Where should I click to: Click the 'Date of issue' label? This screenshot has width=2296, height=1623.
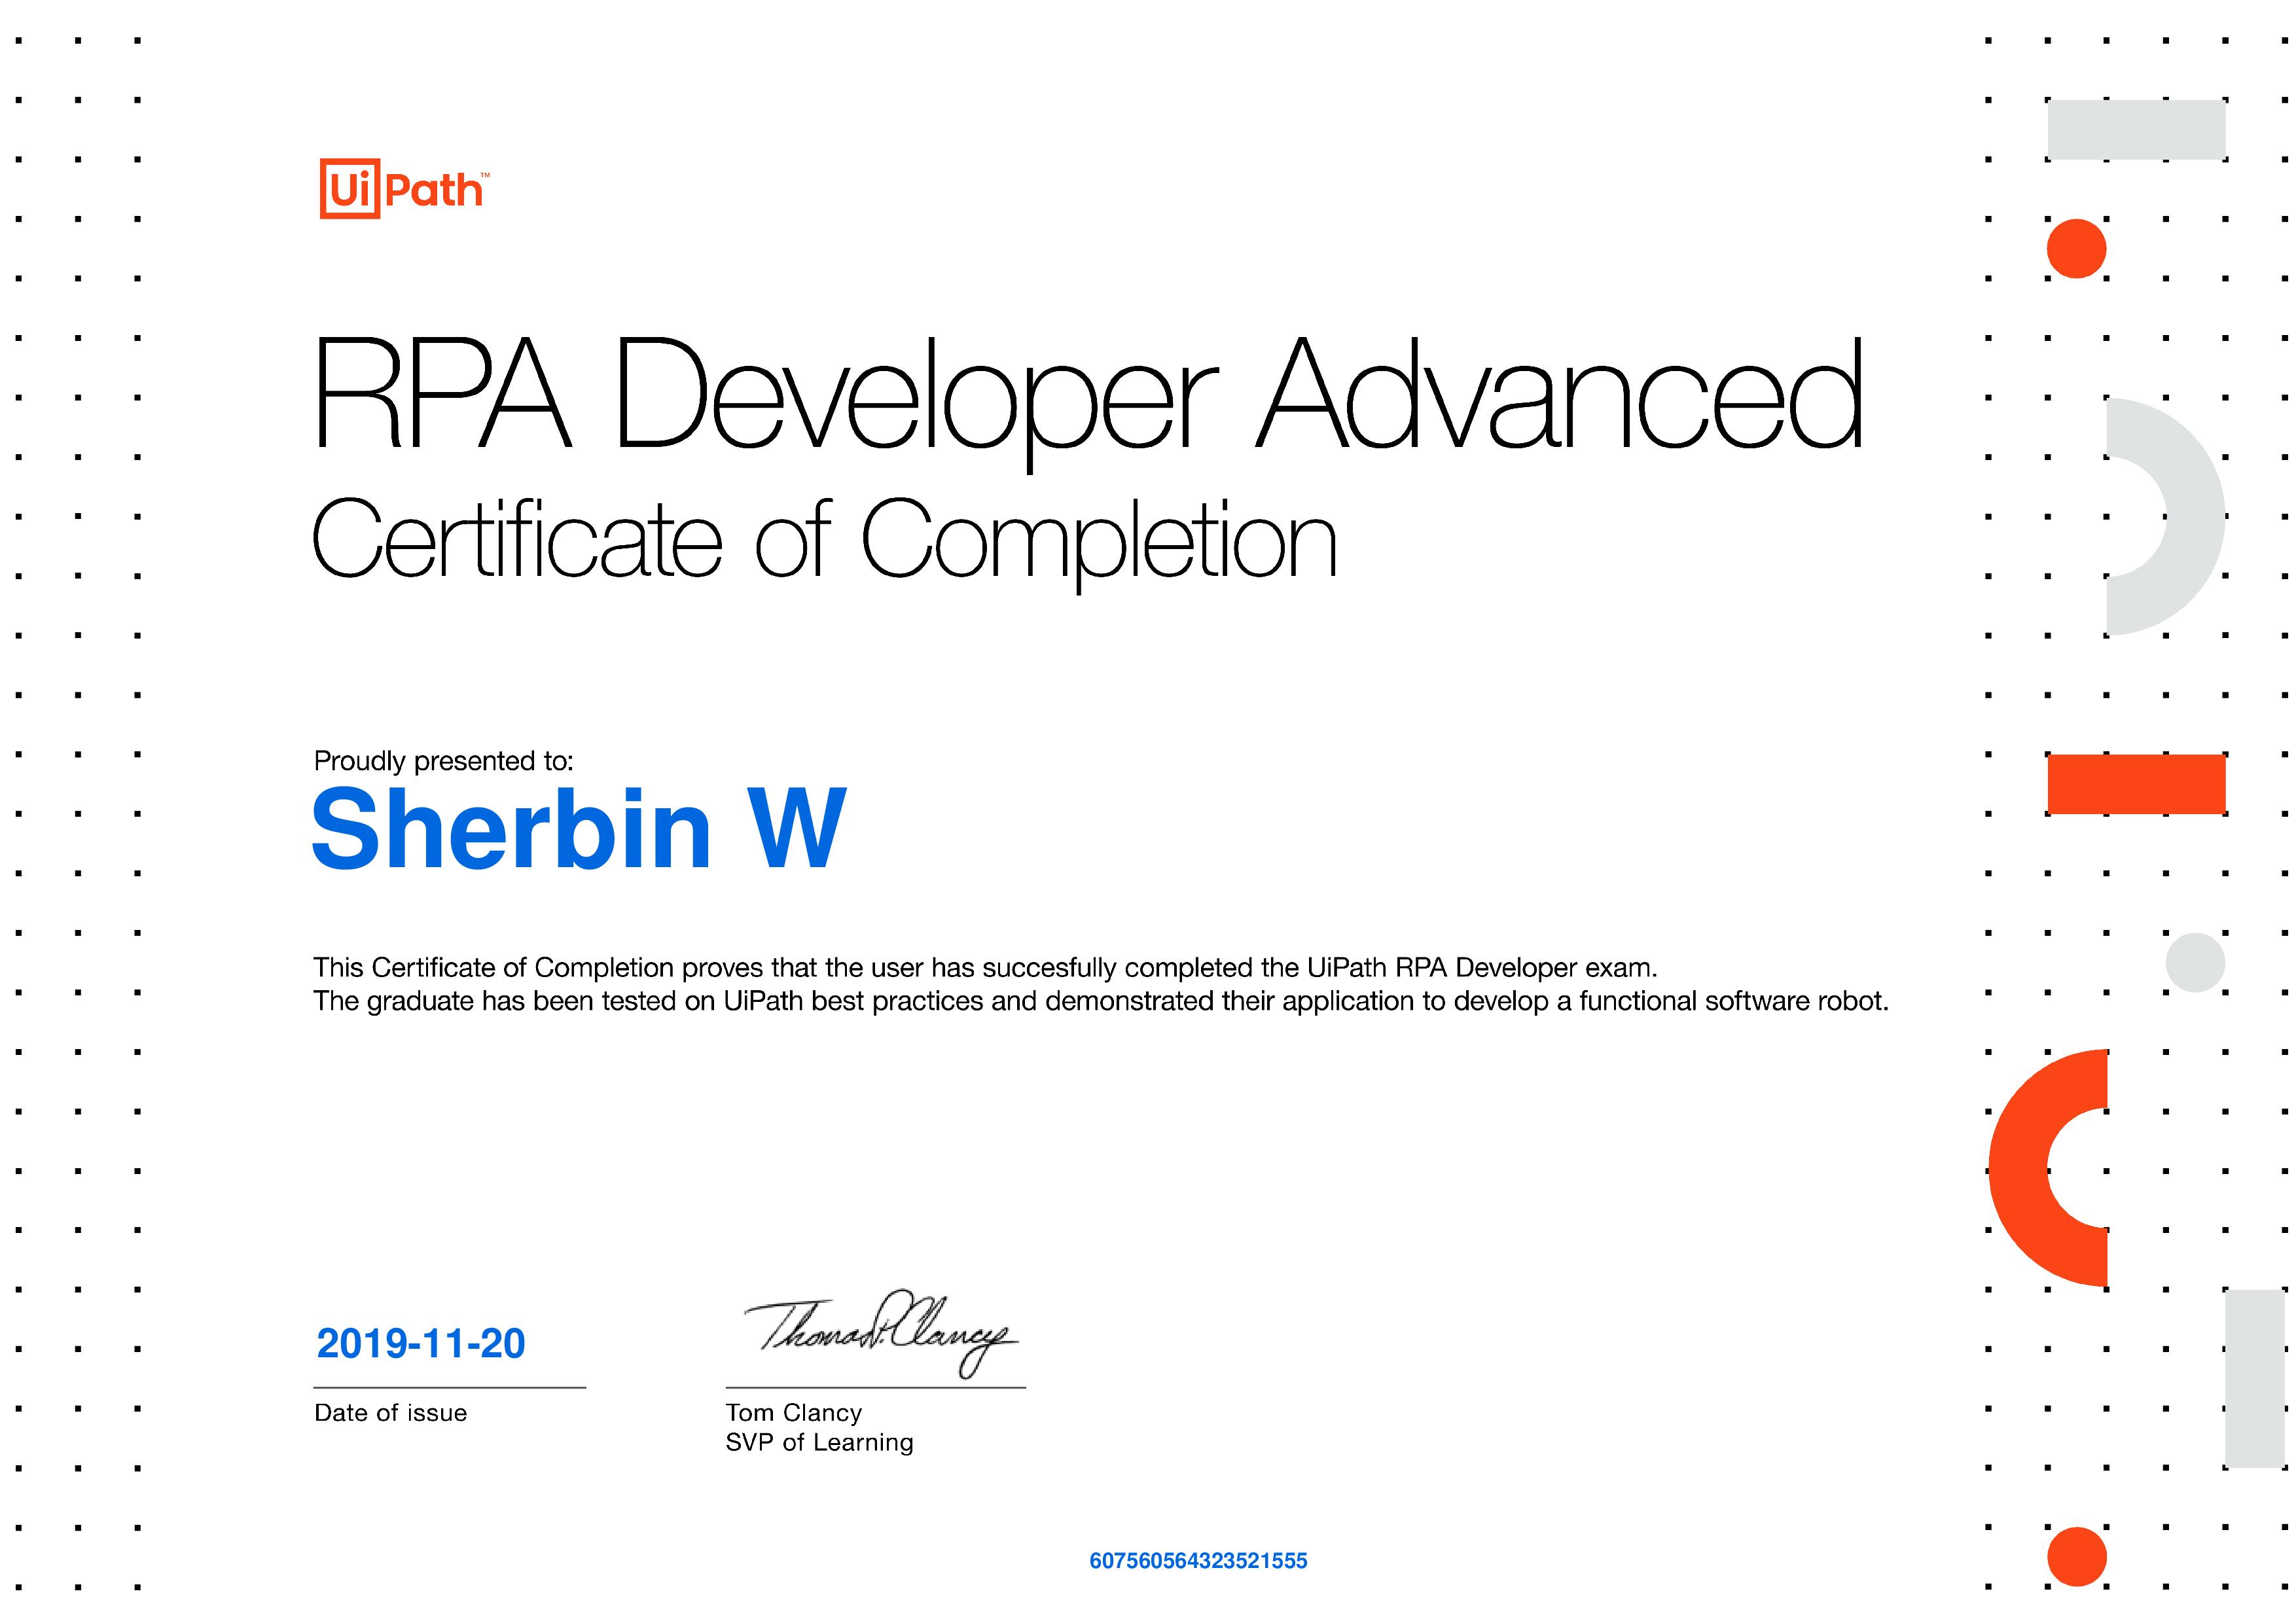point(390,1413)
